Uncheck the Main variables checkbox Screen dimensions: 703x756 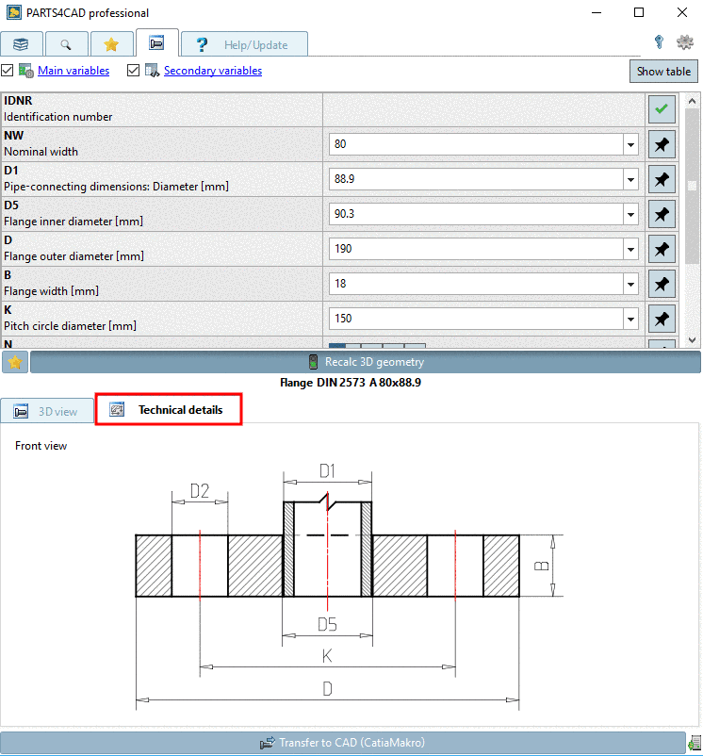click(8, 71)
